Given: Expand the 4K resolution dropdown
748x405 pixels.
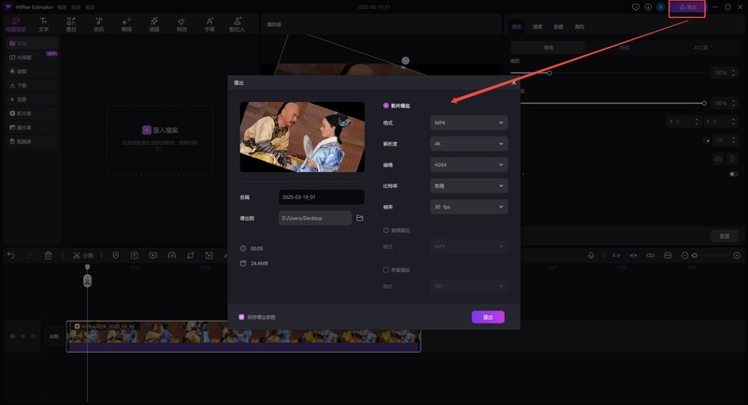Looking at the screenshot, I should point(467,144).
